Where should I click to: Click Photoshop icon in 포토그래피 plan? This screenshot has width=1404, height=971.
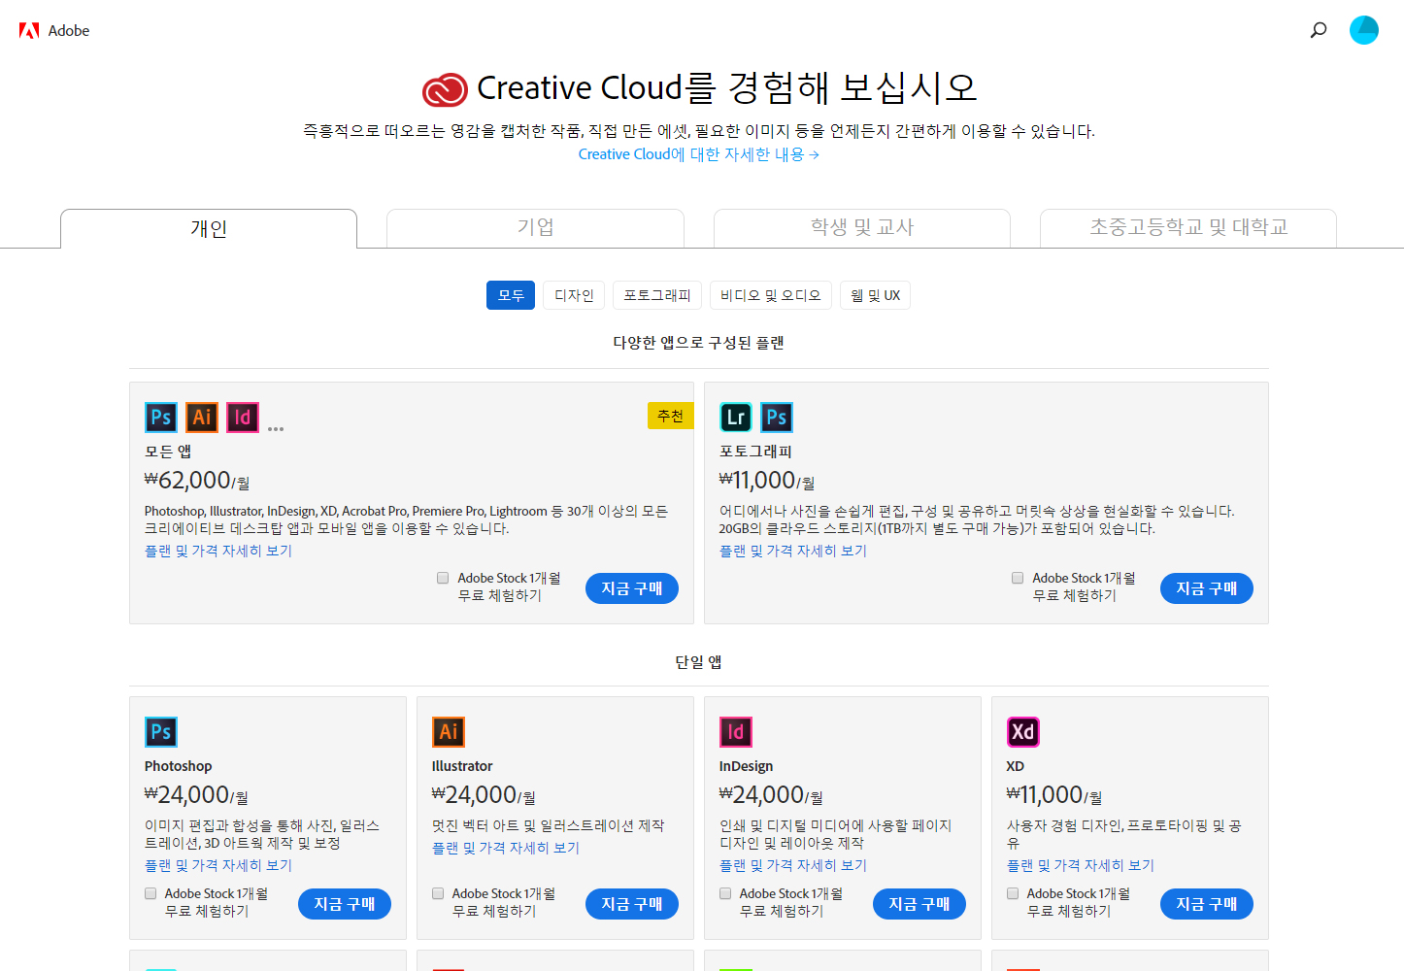(777, 418)
